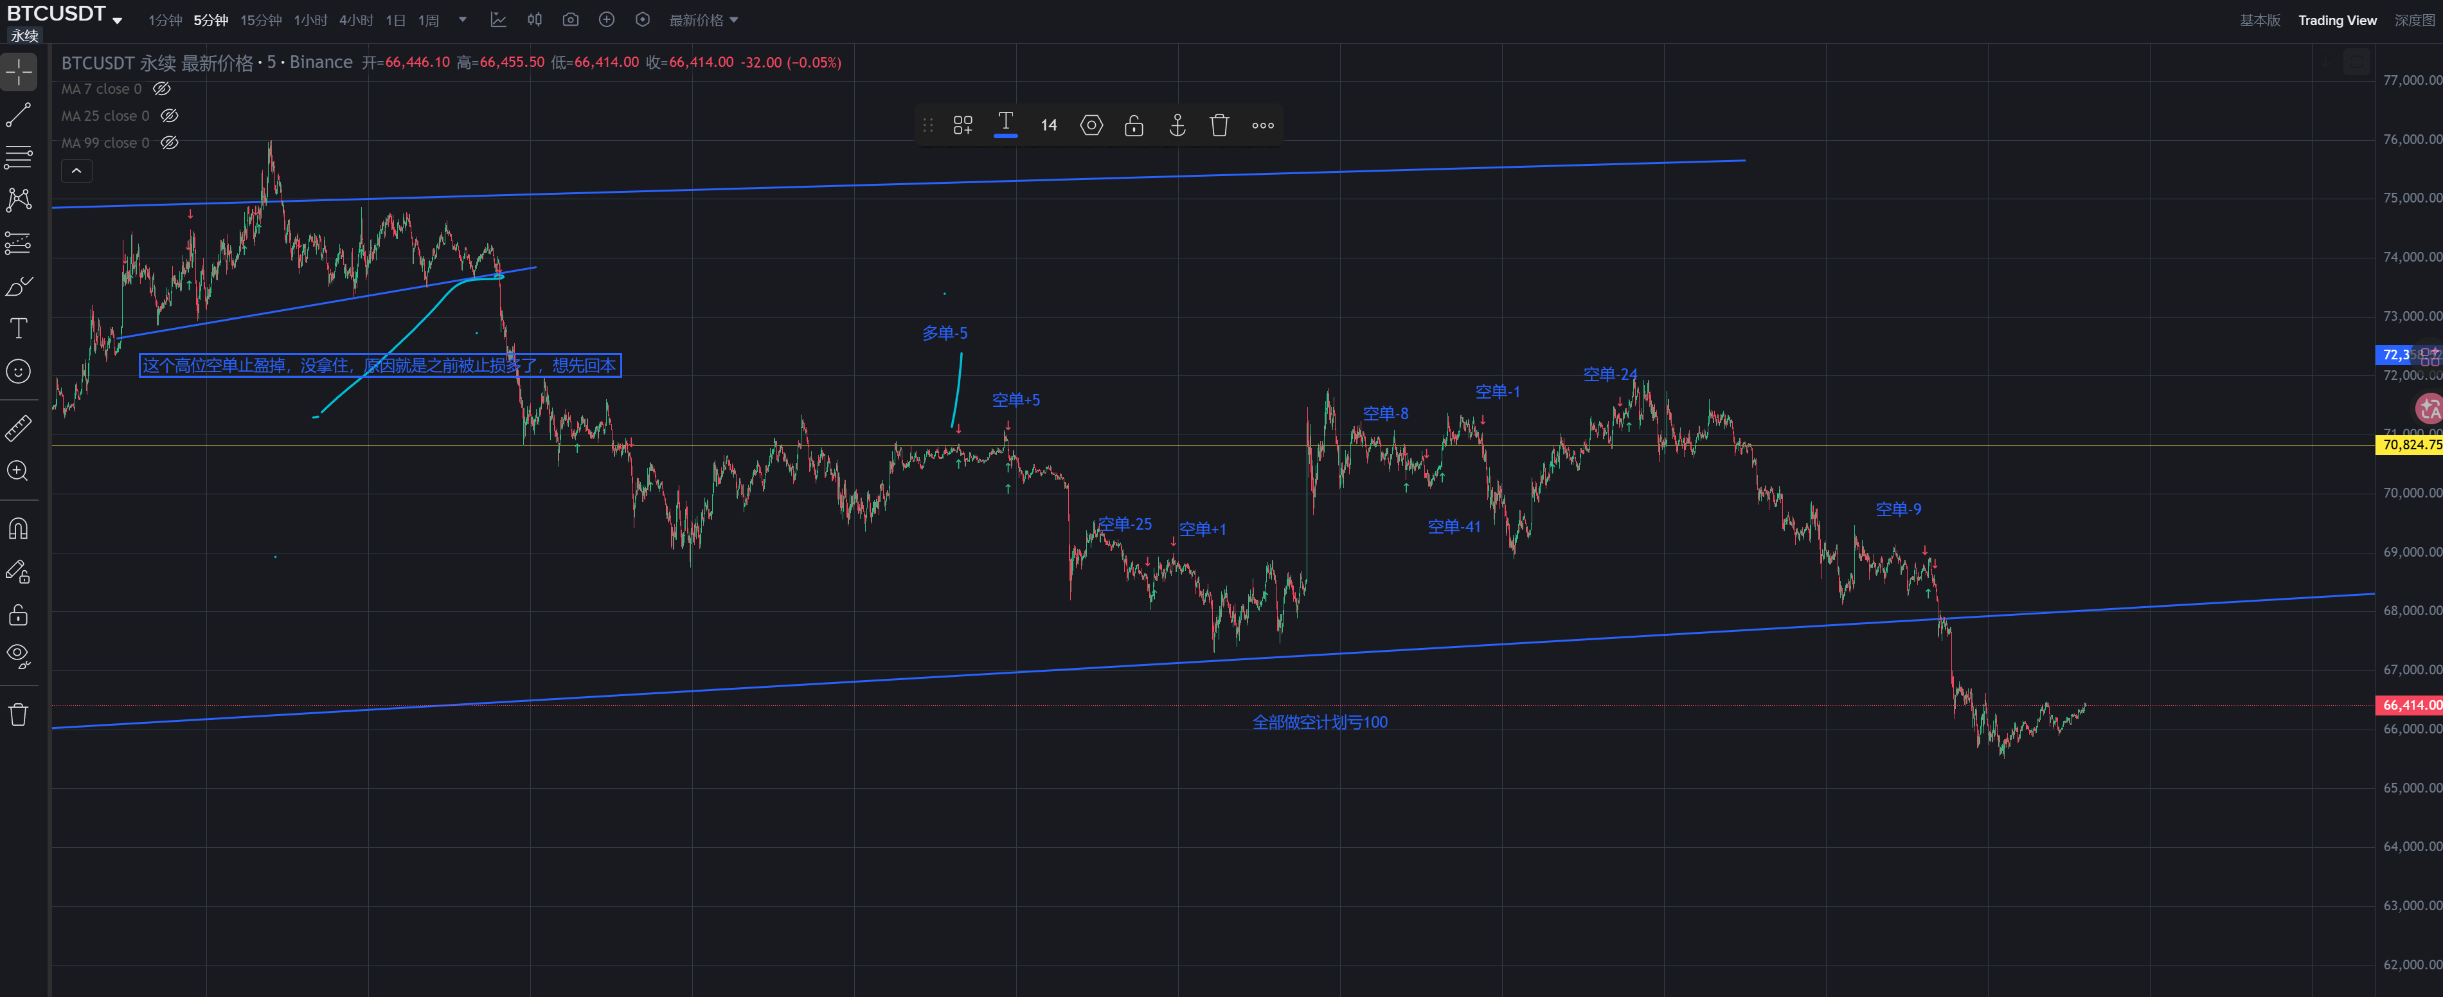Switch to the 15分钟 timeframe

tap(261, 20)
